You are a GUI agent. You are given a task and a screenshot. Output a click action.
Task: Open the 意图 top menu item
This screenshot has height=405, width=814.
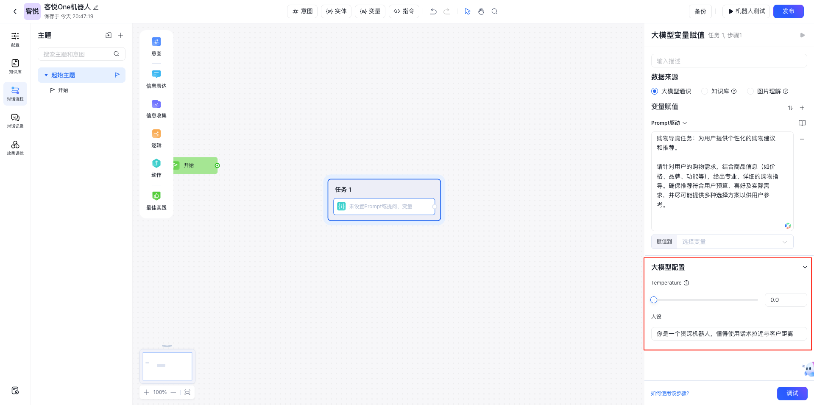(302, 11)
